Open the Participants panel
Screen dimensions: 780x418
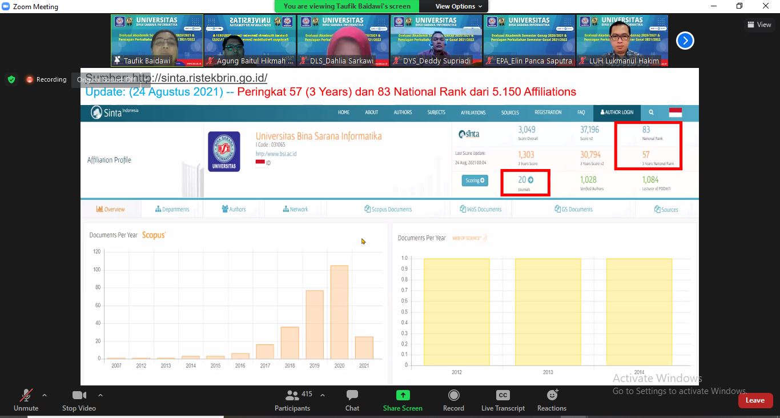tap(292, 400)
